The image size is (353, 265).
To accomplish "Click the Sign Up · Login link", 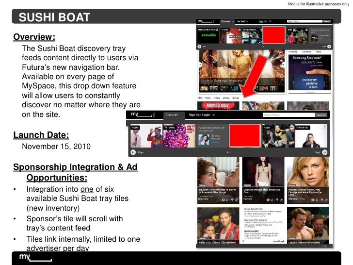I will [x=199, y=115].
